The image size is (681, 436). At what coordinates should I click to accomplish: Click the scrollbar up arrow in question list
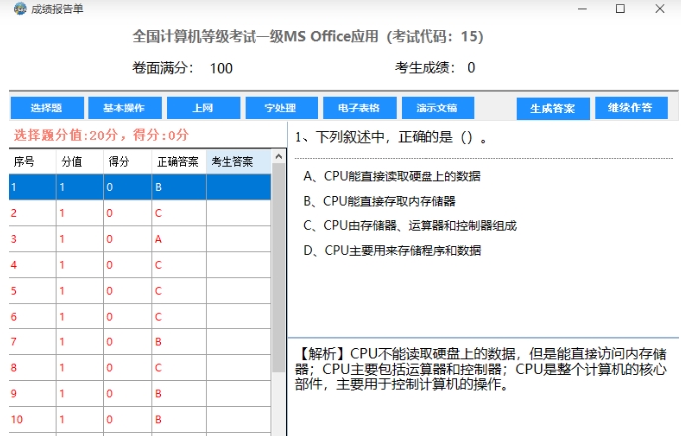278,156
